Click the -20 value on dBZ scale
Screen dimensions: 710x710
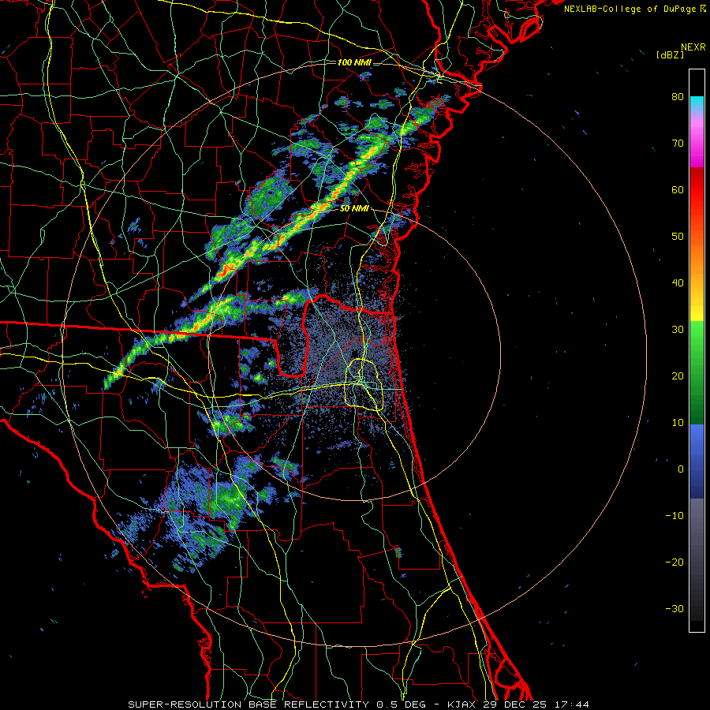tap(674, 562)
